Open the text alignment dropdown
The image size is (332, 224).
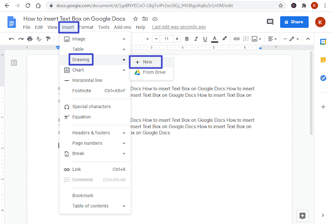(x=272, y=39)
